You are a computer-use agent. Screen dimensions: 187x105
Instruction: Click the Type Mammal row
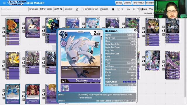pyautogui.click(x=120, y=63)
